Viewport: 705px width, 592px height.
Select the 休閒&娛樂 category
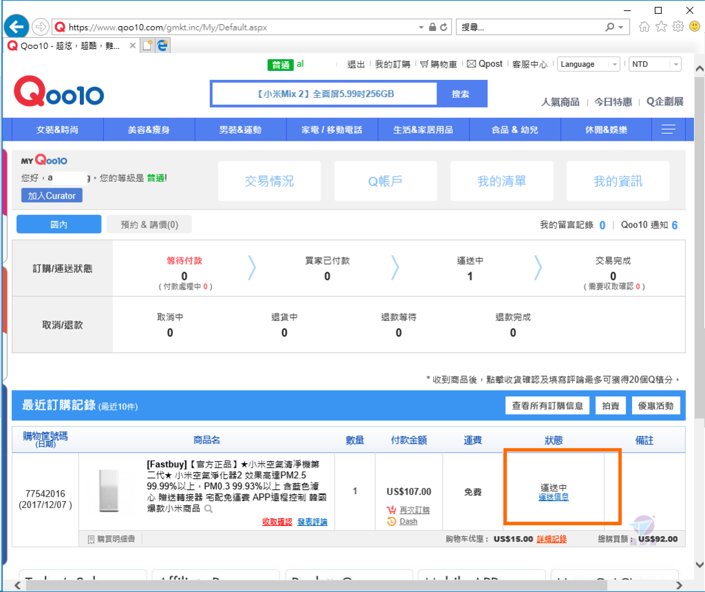(x=606, y=130)
